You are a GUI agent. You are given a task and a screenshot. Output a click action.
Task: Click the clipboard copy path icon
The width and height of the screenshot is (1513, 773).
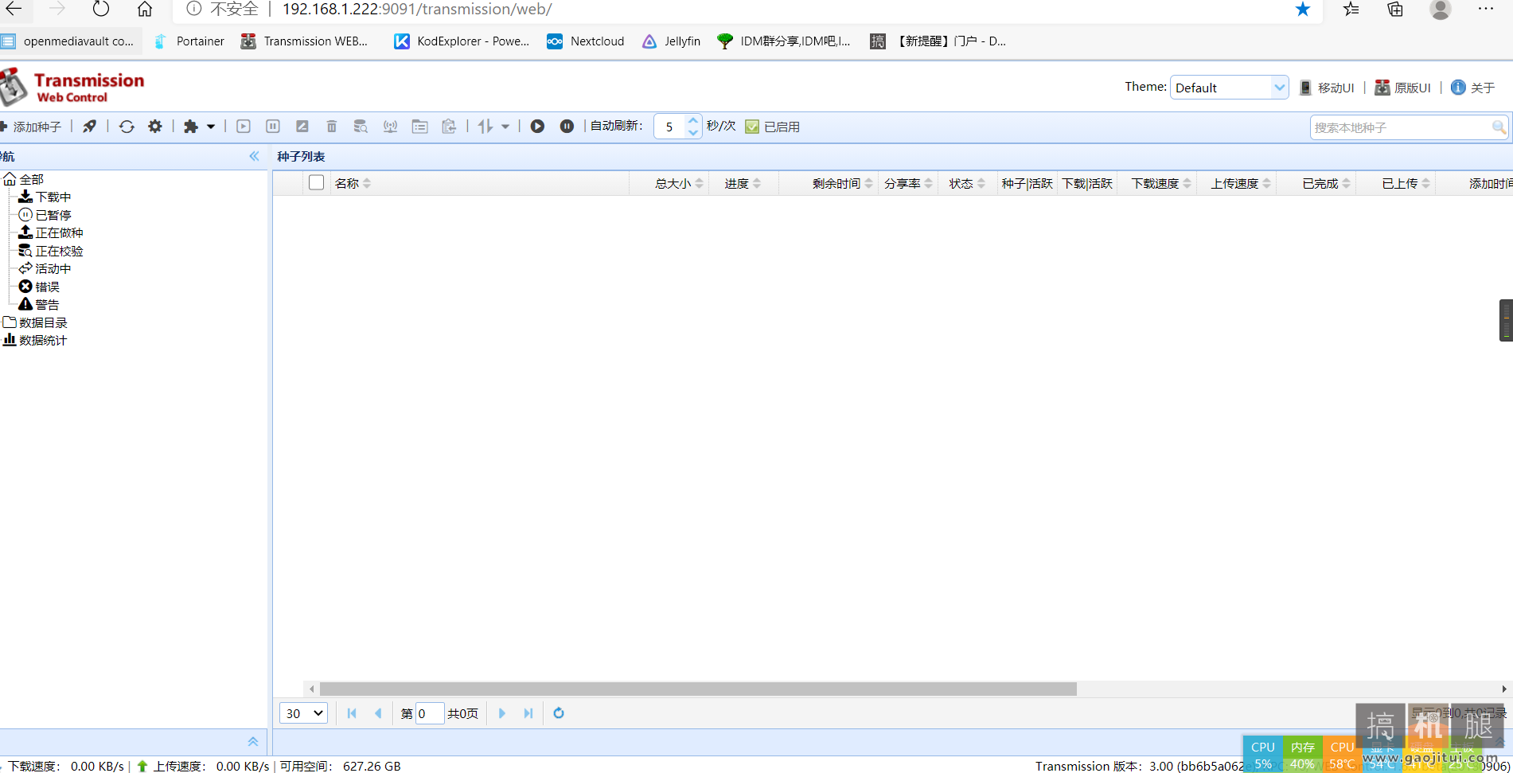click(x=449, y=127)
